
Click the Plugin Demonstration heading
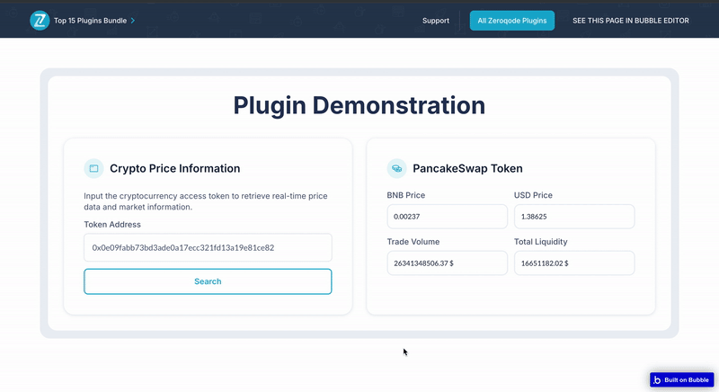359,105
